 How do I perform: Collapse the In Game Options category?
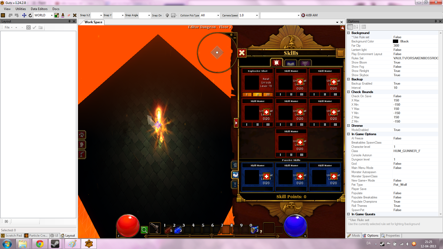(x=349, y=134)
